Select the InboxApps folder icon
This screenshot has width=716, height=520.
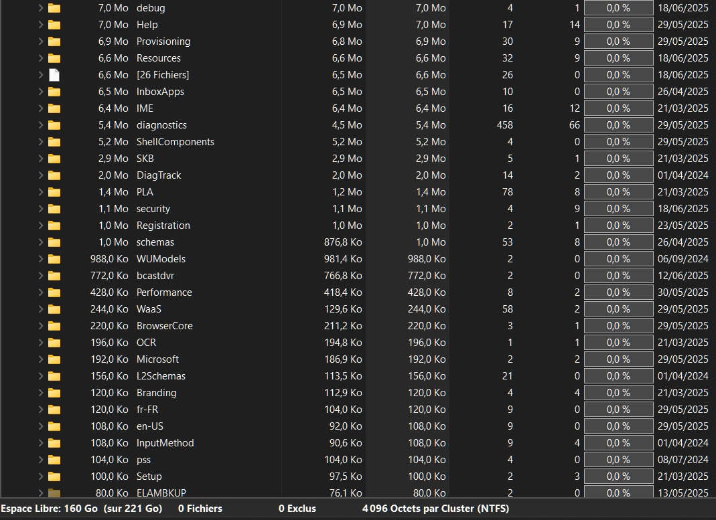coord(54,92)
